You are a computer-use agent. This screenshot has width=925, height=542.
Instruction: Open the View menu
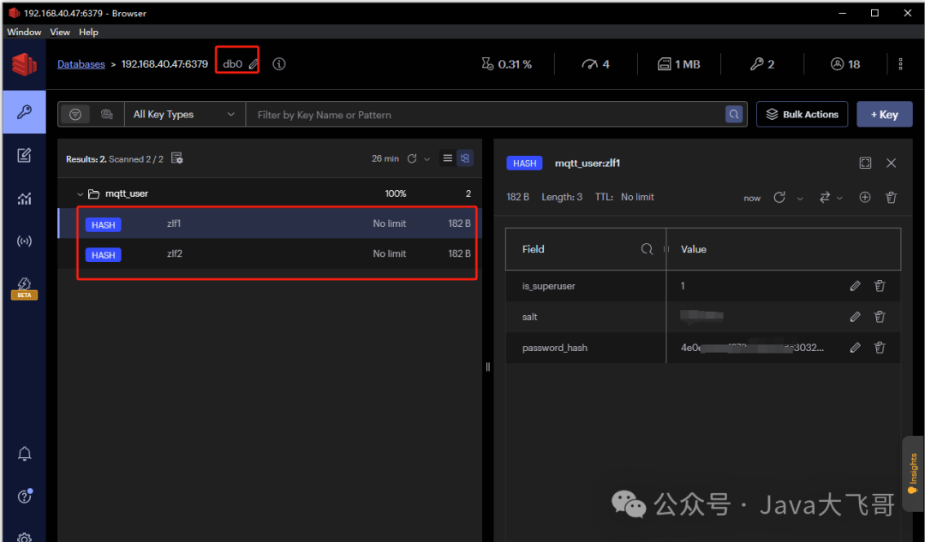click(60, 32)
